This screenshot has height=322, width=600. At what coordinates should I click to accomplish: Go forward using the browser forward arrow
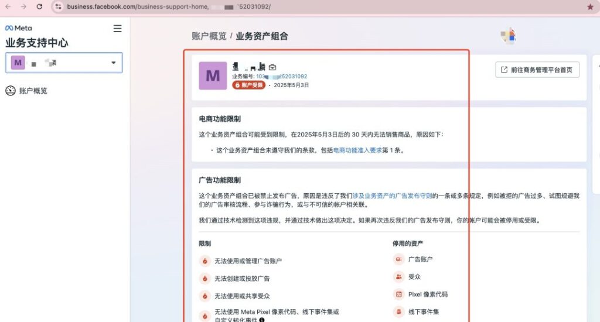(23, 6)
